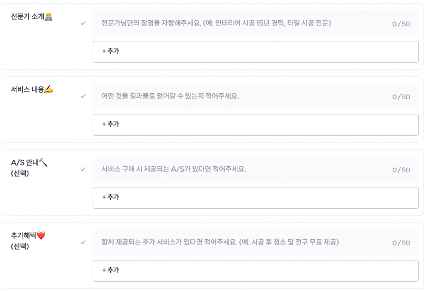This screenshot has height=291, width=427.
Task: Click the writing hand emoji next to 서비스 내용
Action: pos(49,89)
